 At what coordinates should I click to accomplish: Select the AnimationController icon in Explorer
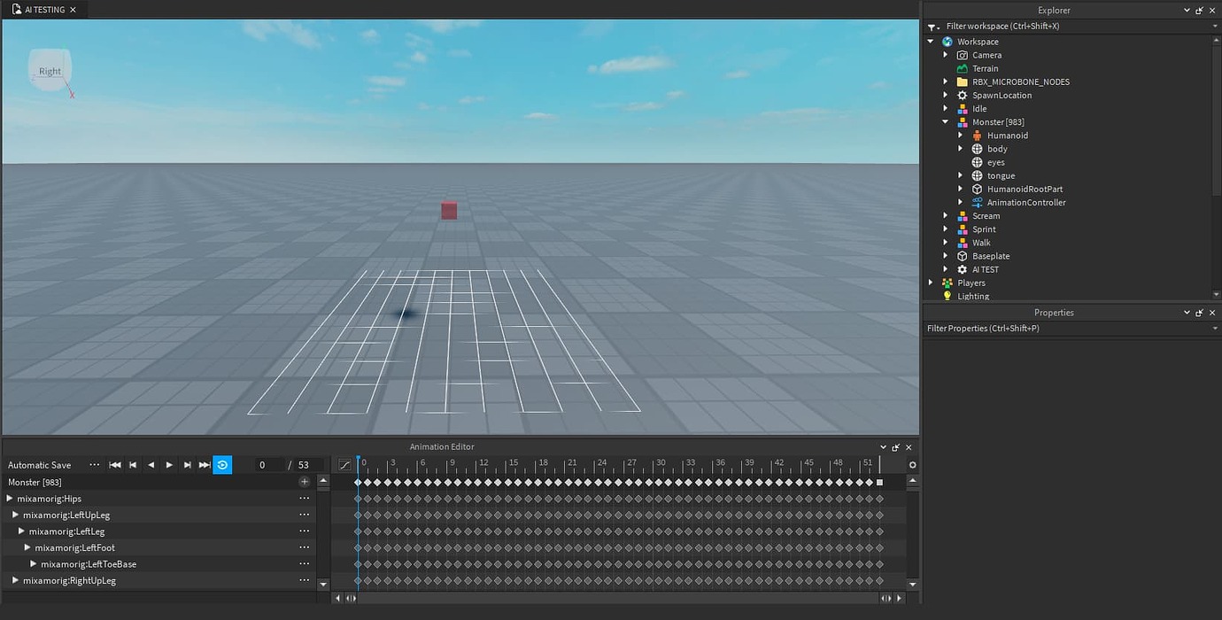(x=977, y=202)
